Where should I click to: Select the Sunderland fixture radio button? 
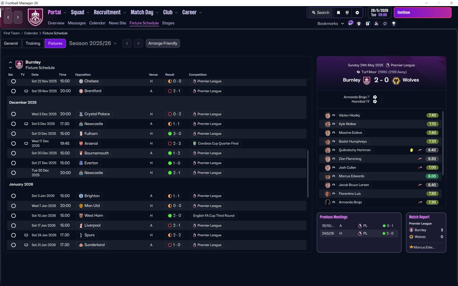click(x=13, y=245)
